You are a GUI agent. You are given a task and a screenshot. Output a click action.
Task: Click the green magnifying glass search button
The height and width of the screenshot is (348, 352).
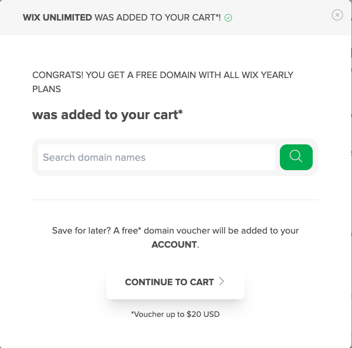[x=296, y=157]
